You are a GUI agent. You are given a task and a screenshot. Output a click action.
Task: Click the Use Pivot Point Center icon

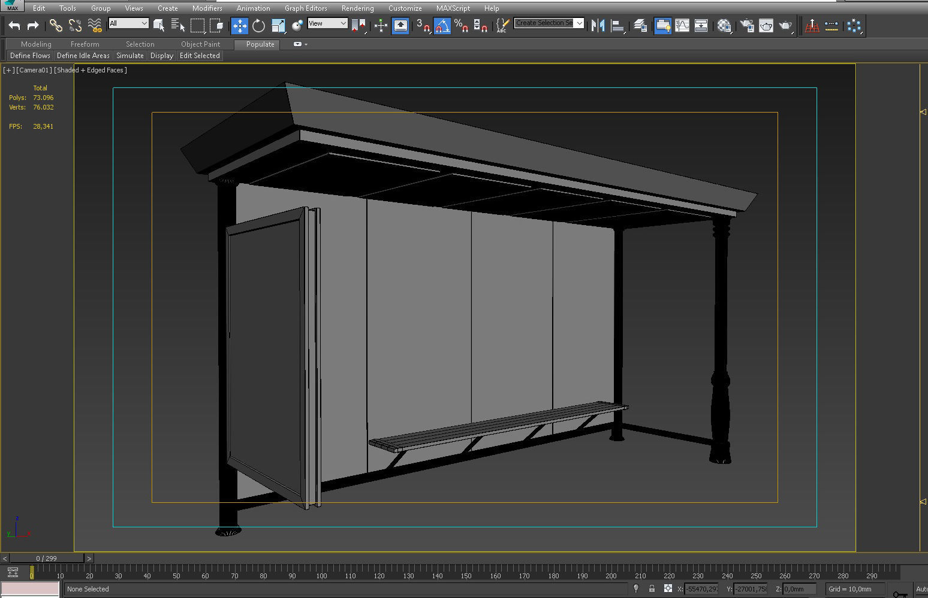358,25
